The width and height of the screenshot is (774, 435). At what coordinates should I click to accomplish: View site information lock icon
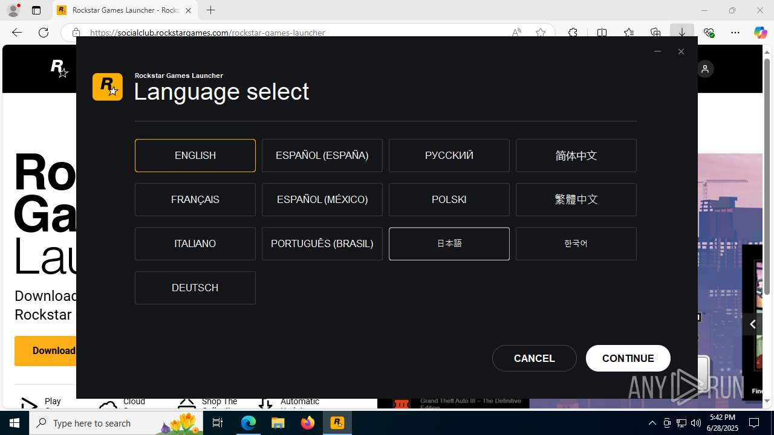pos(76,33)
